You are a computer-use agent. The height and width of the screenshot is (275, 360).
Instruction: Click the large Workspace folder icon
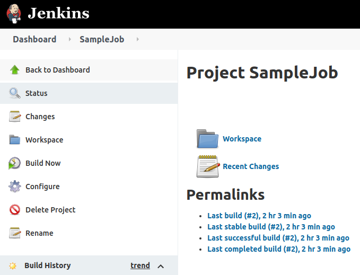click(207, 139)
